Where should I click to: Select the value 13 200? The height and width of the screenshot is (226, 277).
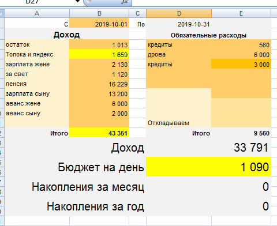tap(99, 93)
